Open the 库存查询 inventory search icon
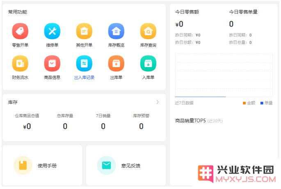Viewport: 281px width, 189px height. coord(148,31)
